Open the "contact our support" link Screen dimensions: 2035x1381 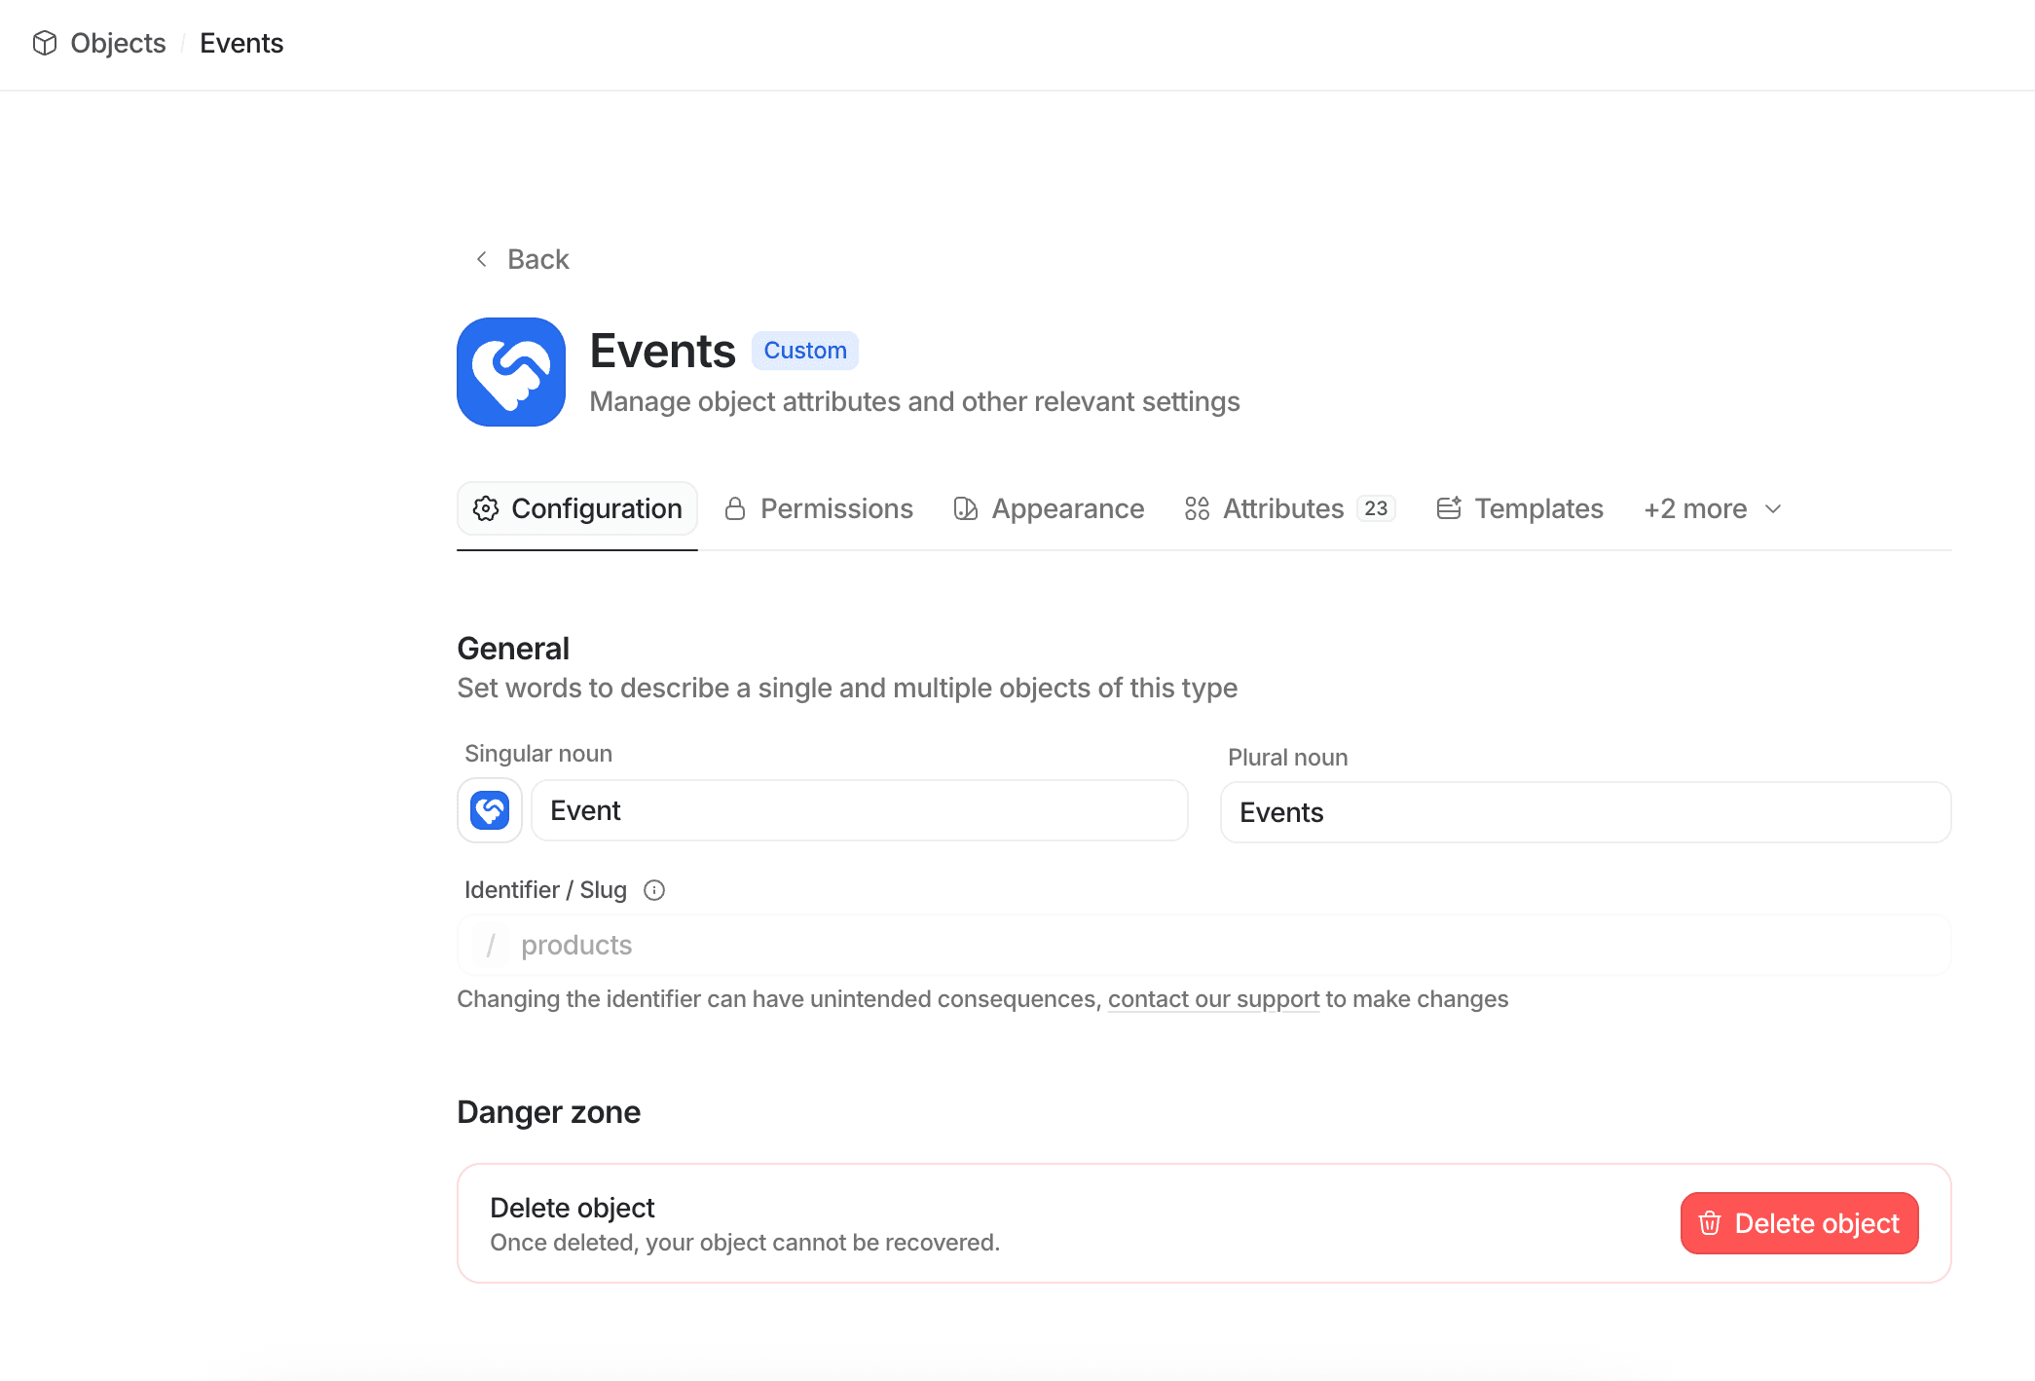pyautogui.click(x=1212, y=998)
